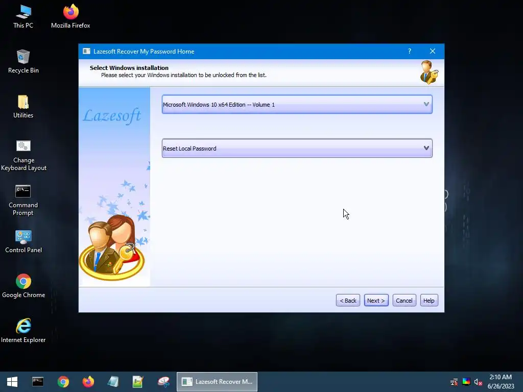Launch Mozilla Firefox from desktop
The image size is (523, 392).
pos(70,17)
